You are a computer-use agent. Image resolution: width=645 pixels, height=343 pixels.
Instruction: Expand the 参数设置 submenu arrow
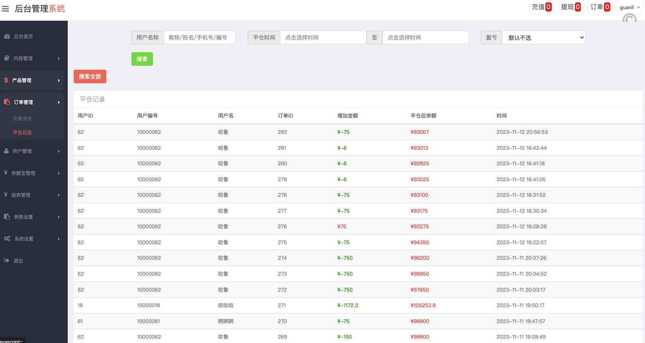click(x=59, y=217)
